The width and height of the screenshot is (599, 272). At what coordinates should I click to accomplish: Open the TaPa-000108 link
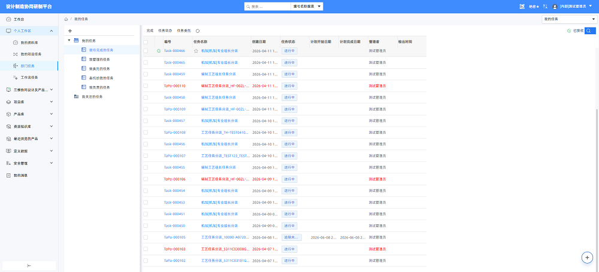coord(174,132)
